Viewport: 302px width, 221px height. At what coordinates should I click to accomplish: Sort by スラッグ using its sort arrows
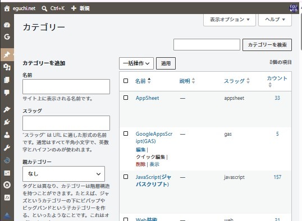click(x=248, y=81)
